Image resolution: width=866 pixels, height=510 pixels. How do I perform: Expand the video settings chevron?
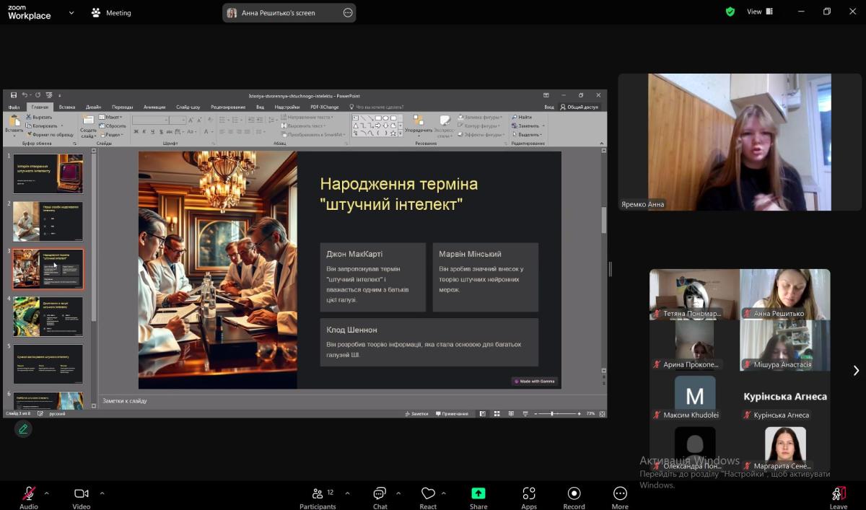(x=102, y=493)
